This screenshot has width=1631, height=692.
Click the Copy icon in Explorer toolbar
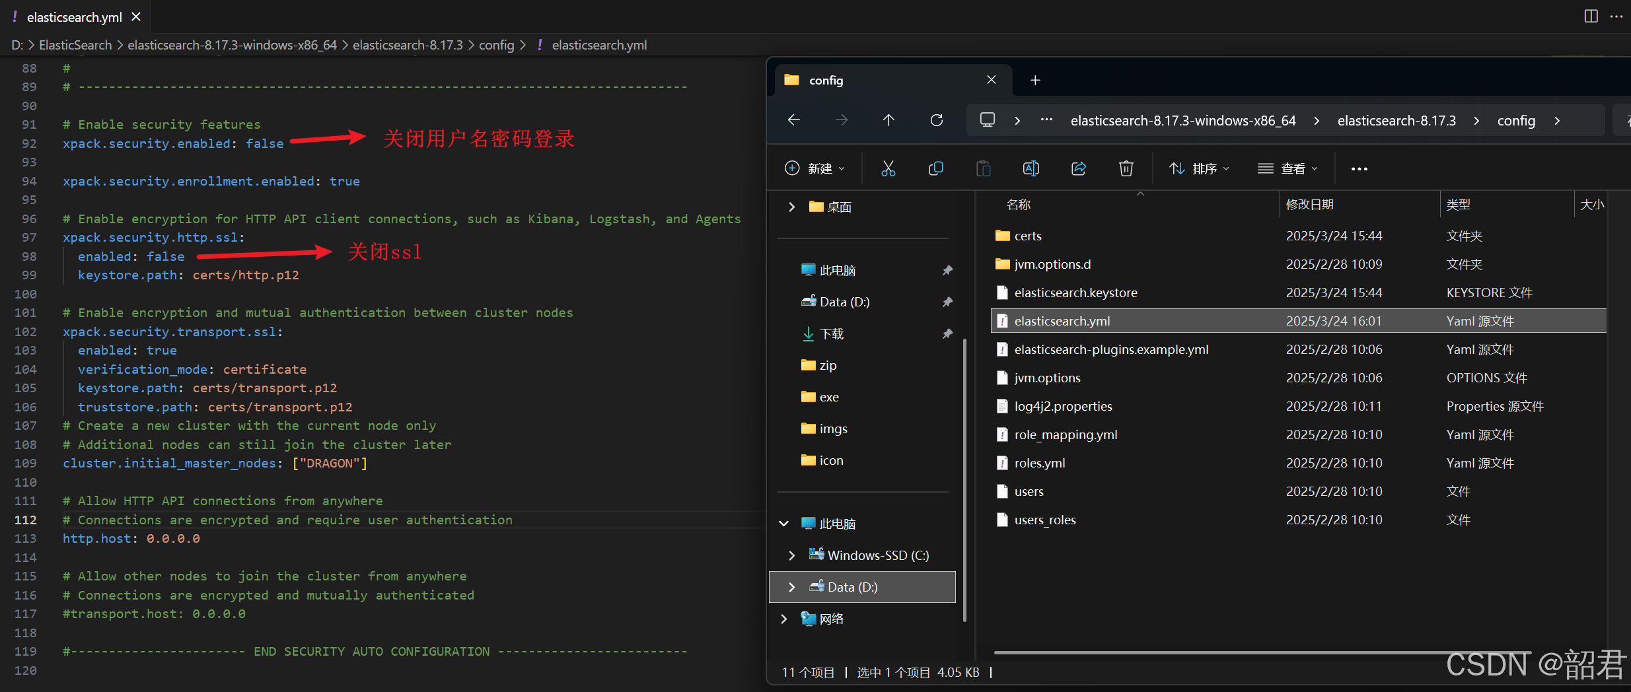tap(936, 168)
